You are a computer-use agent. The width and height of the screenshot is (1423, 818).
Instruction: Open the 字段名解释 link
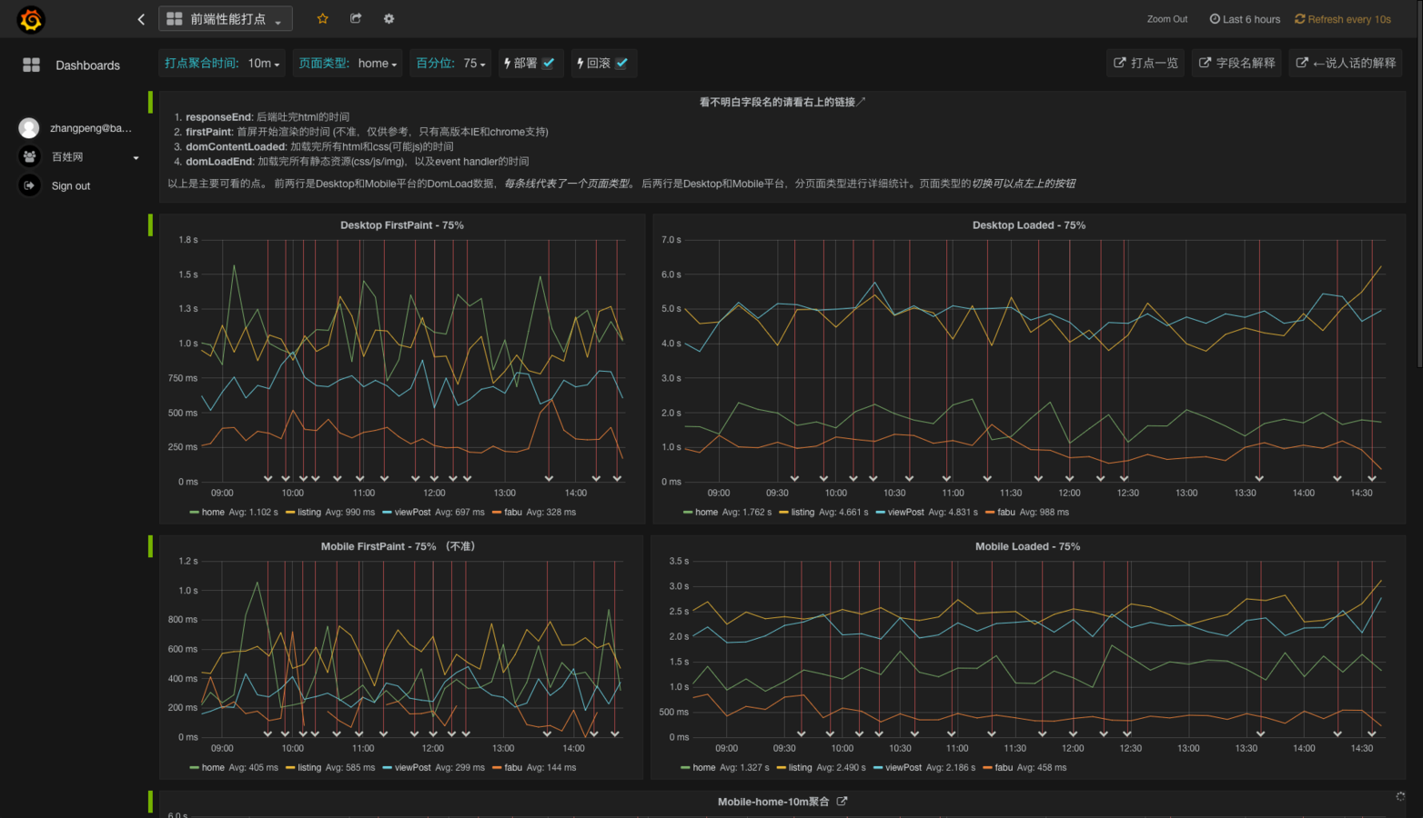tap(1236, 63)
